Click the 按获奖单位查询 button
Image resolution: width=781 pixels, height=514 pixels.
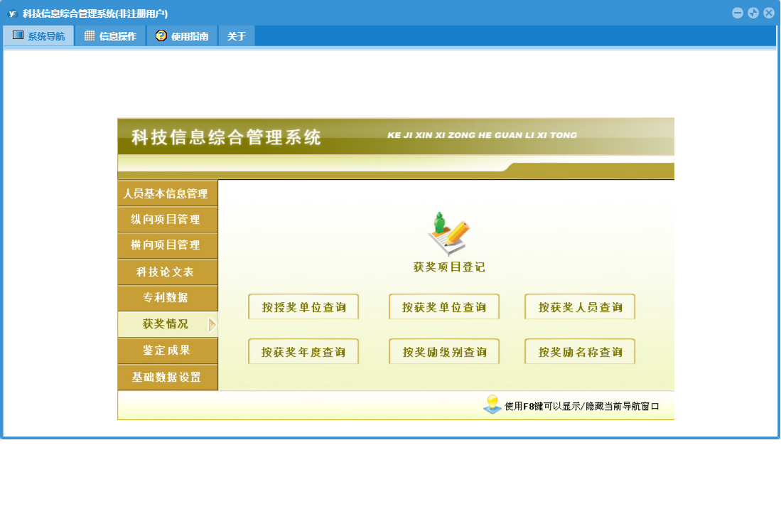[443, 307]
